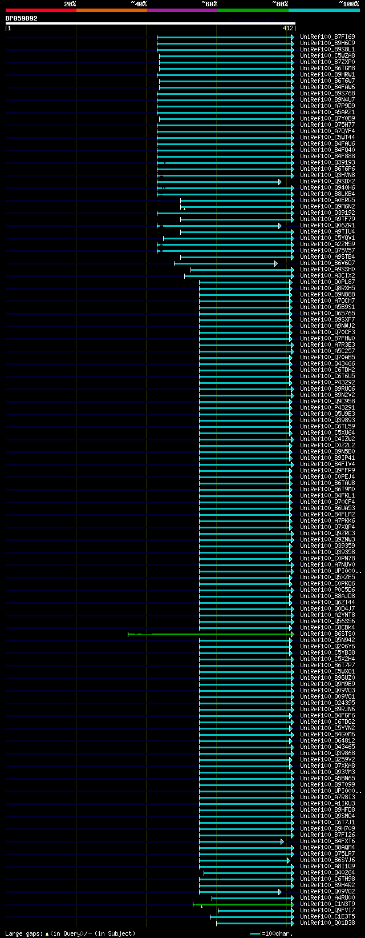Open hit UniRef100_O64812
This screenshot has width=365, height=938.
click(327, 740)
